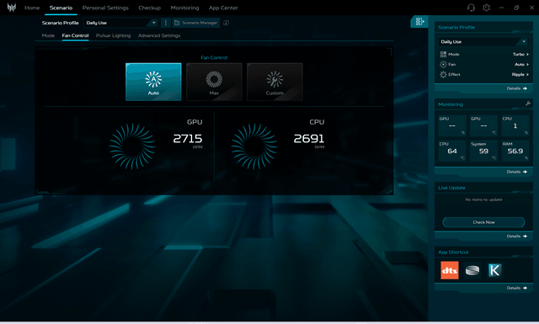This screenshot has width=539, height=324.
Task: Open the sidebar Daily Use profile dropdown
Action: click(483, 41)
